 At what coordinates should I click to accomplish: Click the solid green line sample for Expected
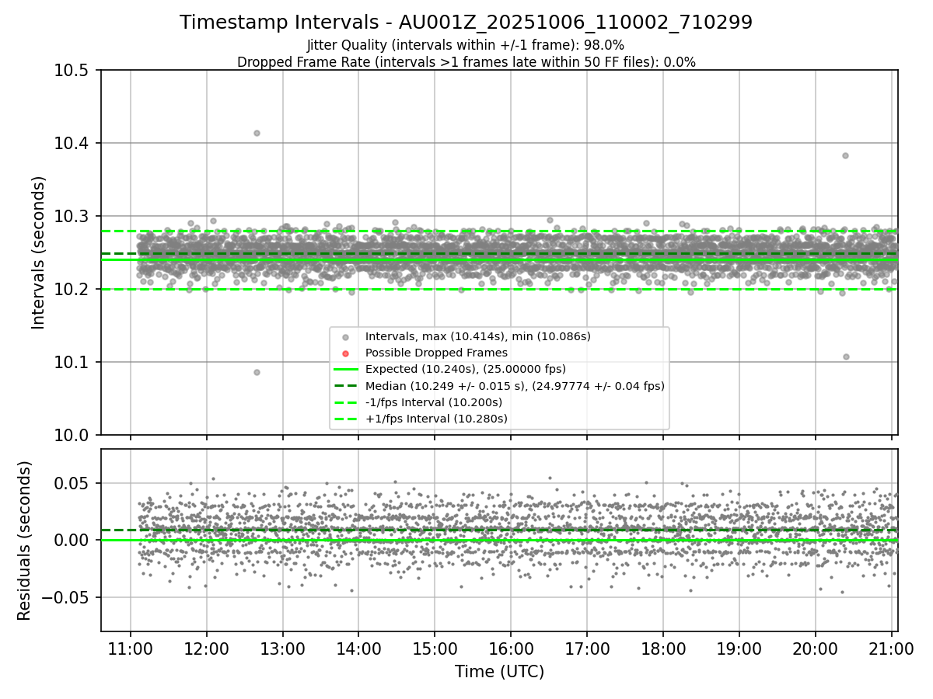click(x=345, y=370)
